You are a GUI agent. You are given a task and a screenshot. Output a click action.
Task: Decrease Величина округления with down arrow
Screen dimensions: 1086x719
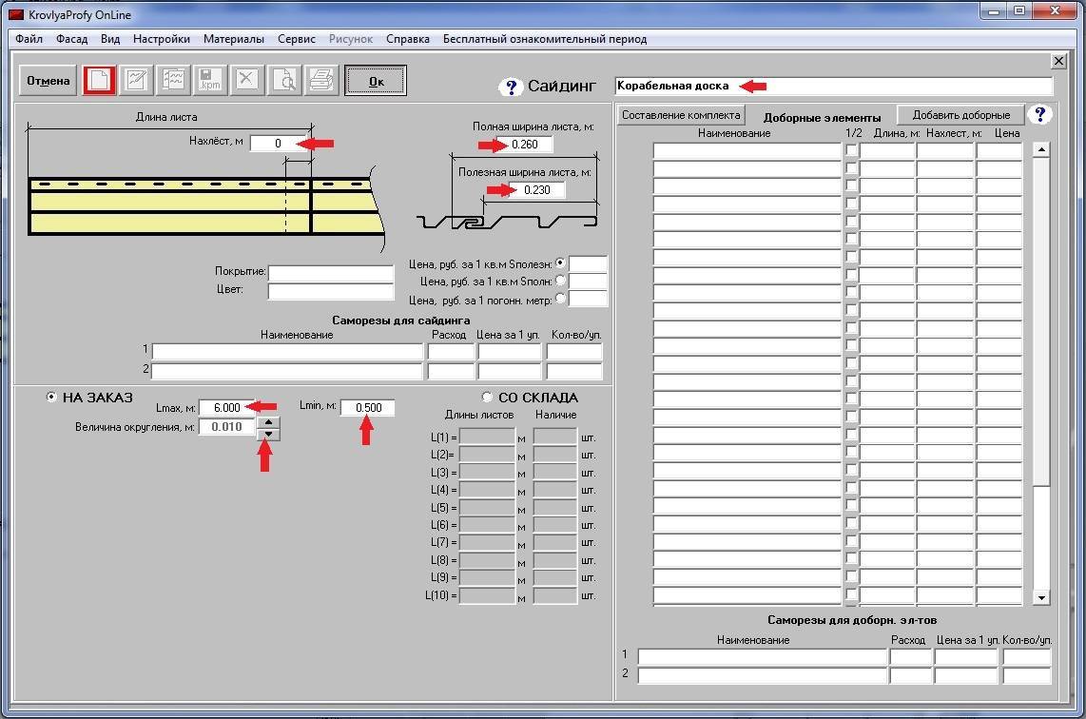pyautogui.click(x=269, y=434)
